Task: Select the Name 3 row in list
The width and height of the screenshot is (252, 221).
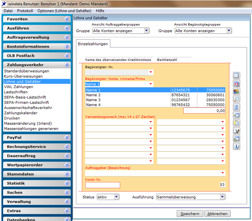Action: 155,100
